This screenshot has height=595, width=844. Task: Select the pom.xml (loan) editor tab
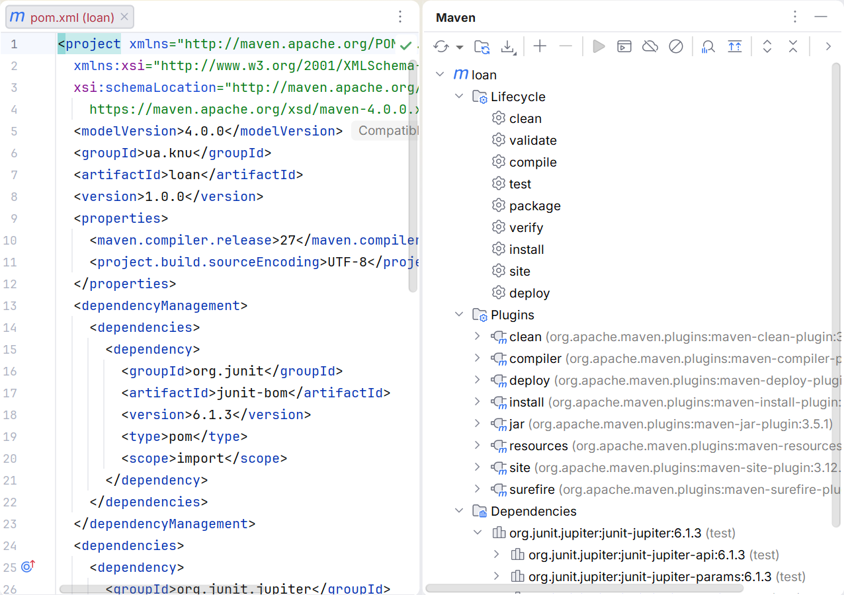[69, 17]
